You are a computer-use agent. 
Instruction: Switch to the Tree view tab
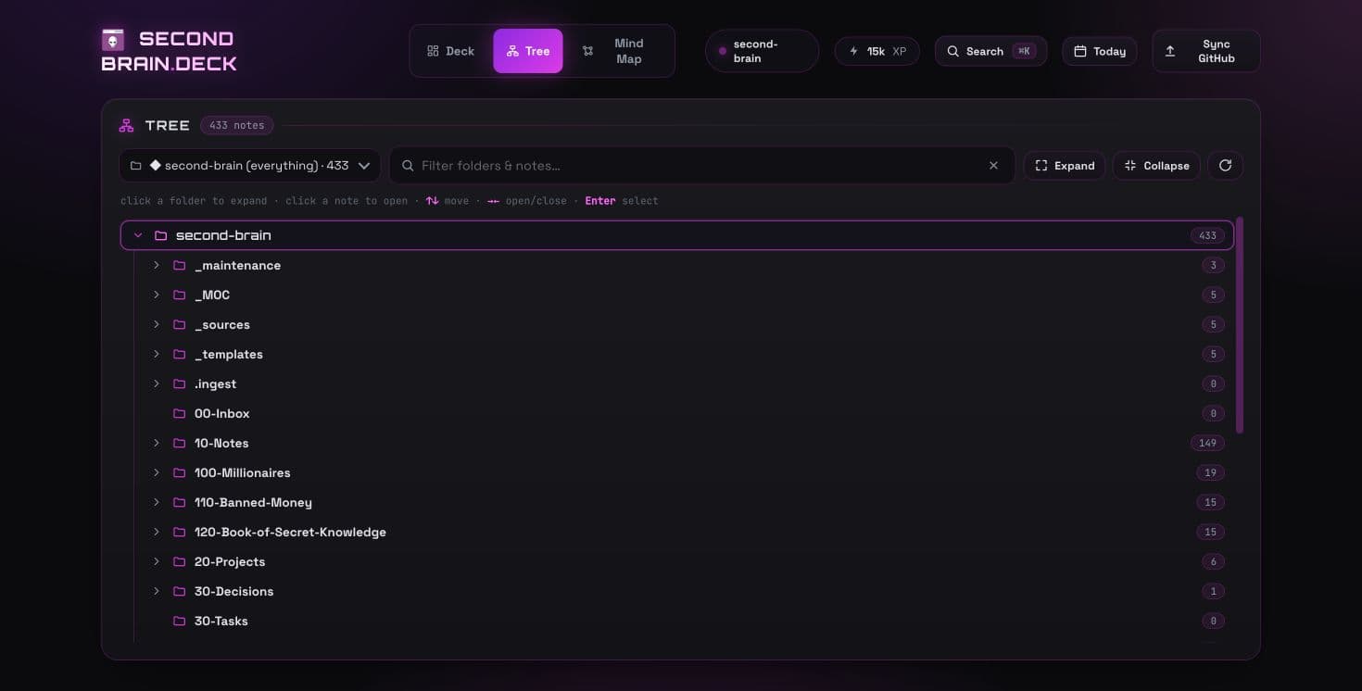click(x=528, y=51)
